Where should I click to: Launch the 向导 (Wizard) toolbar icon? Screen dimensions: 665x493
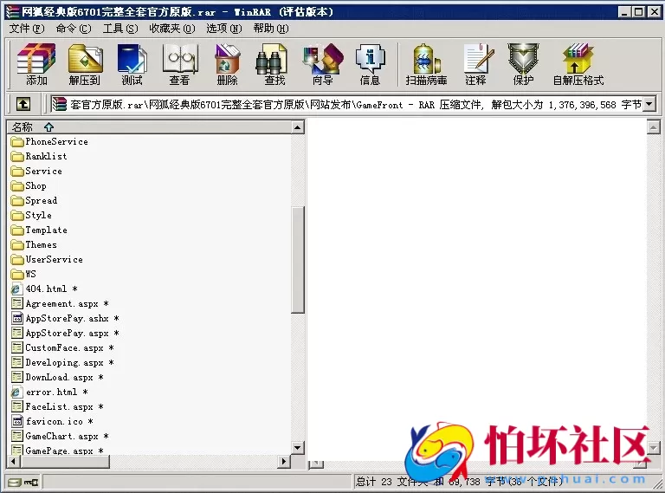[323, 64]
